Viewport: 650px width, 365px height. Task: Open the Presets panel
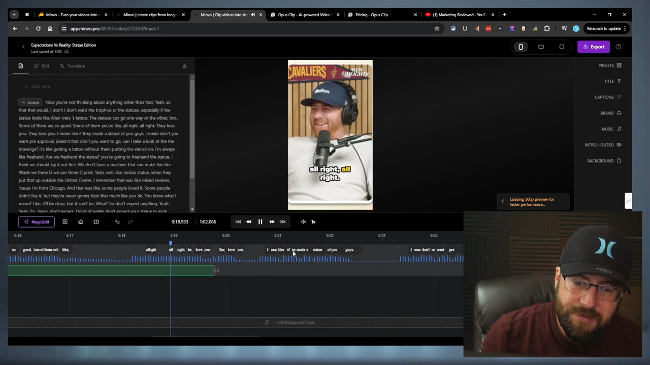click(x=609, y=65)
